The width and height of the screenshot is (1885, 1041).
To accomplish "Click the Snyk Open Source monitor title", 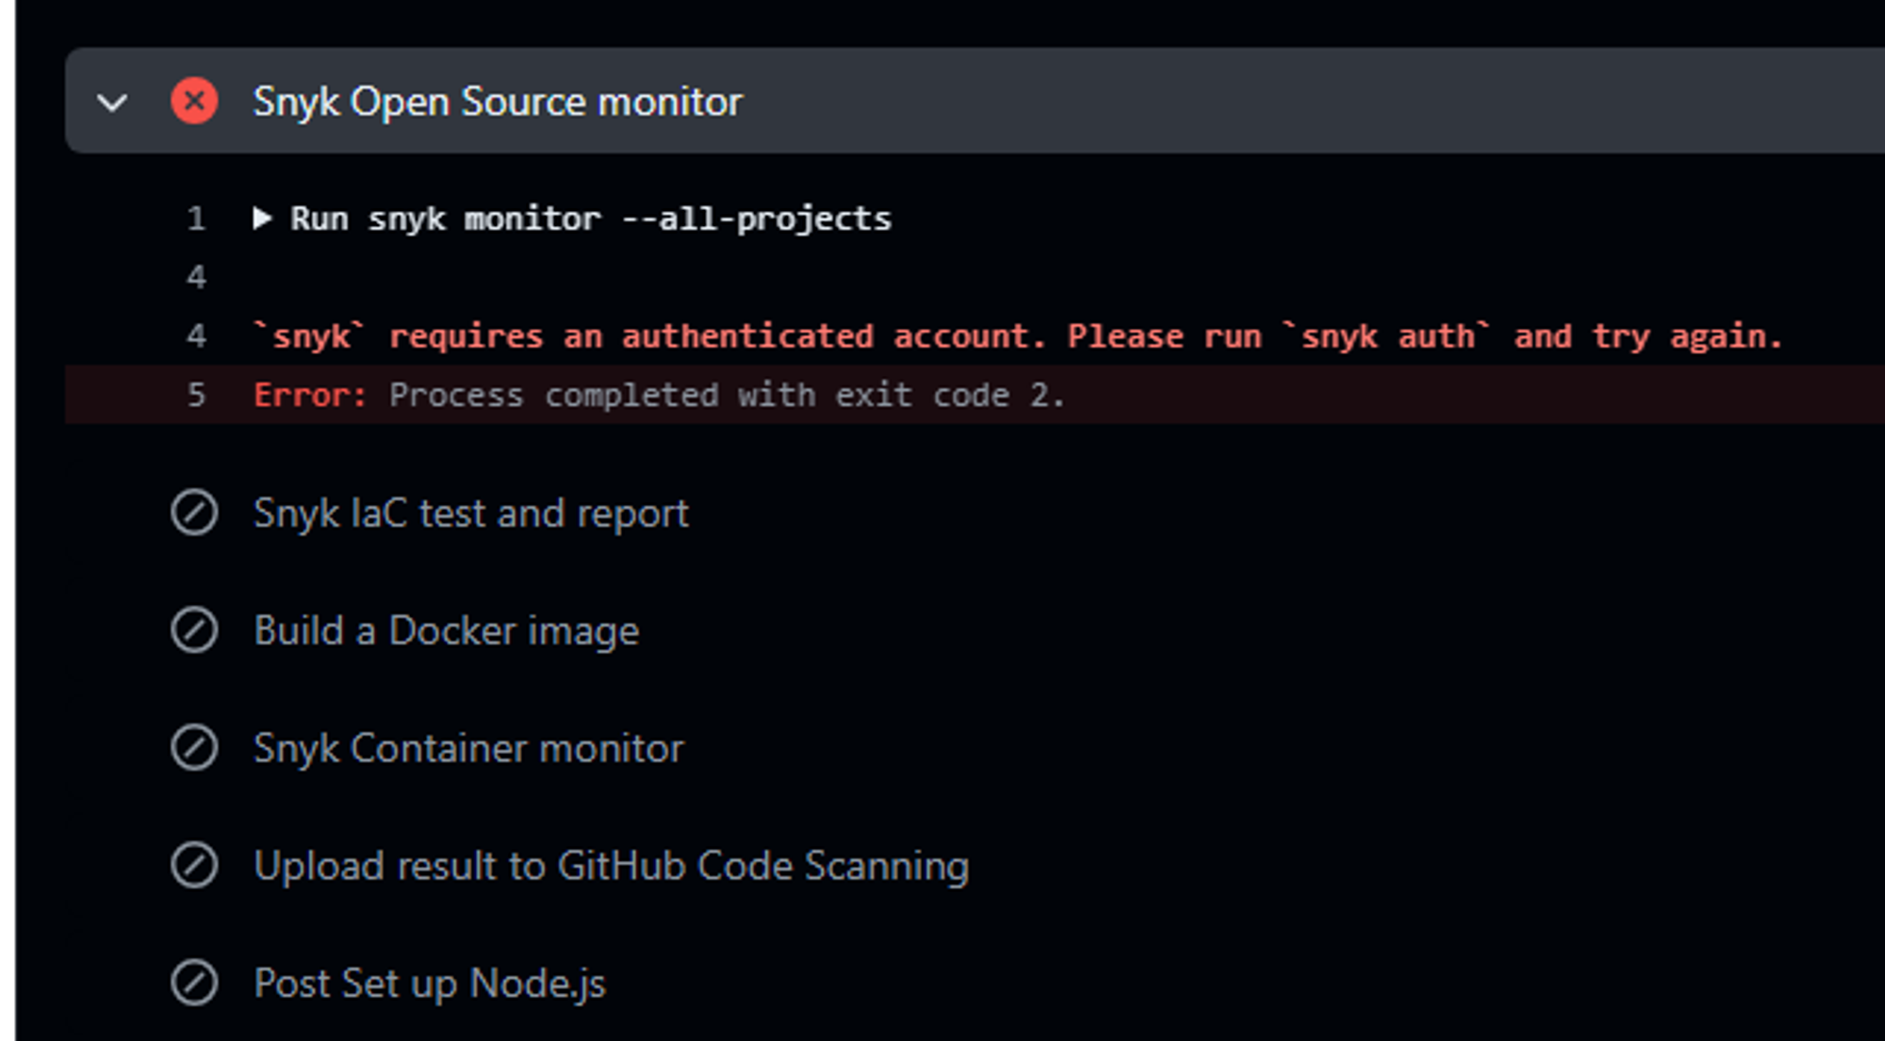I will tap(498, 102).
